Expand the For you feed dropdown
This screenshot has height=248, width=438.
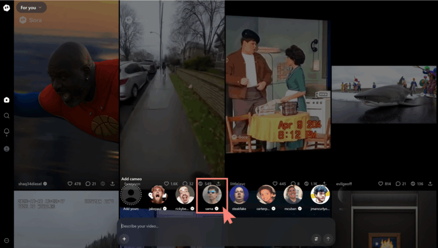(x=31, y=8)
